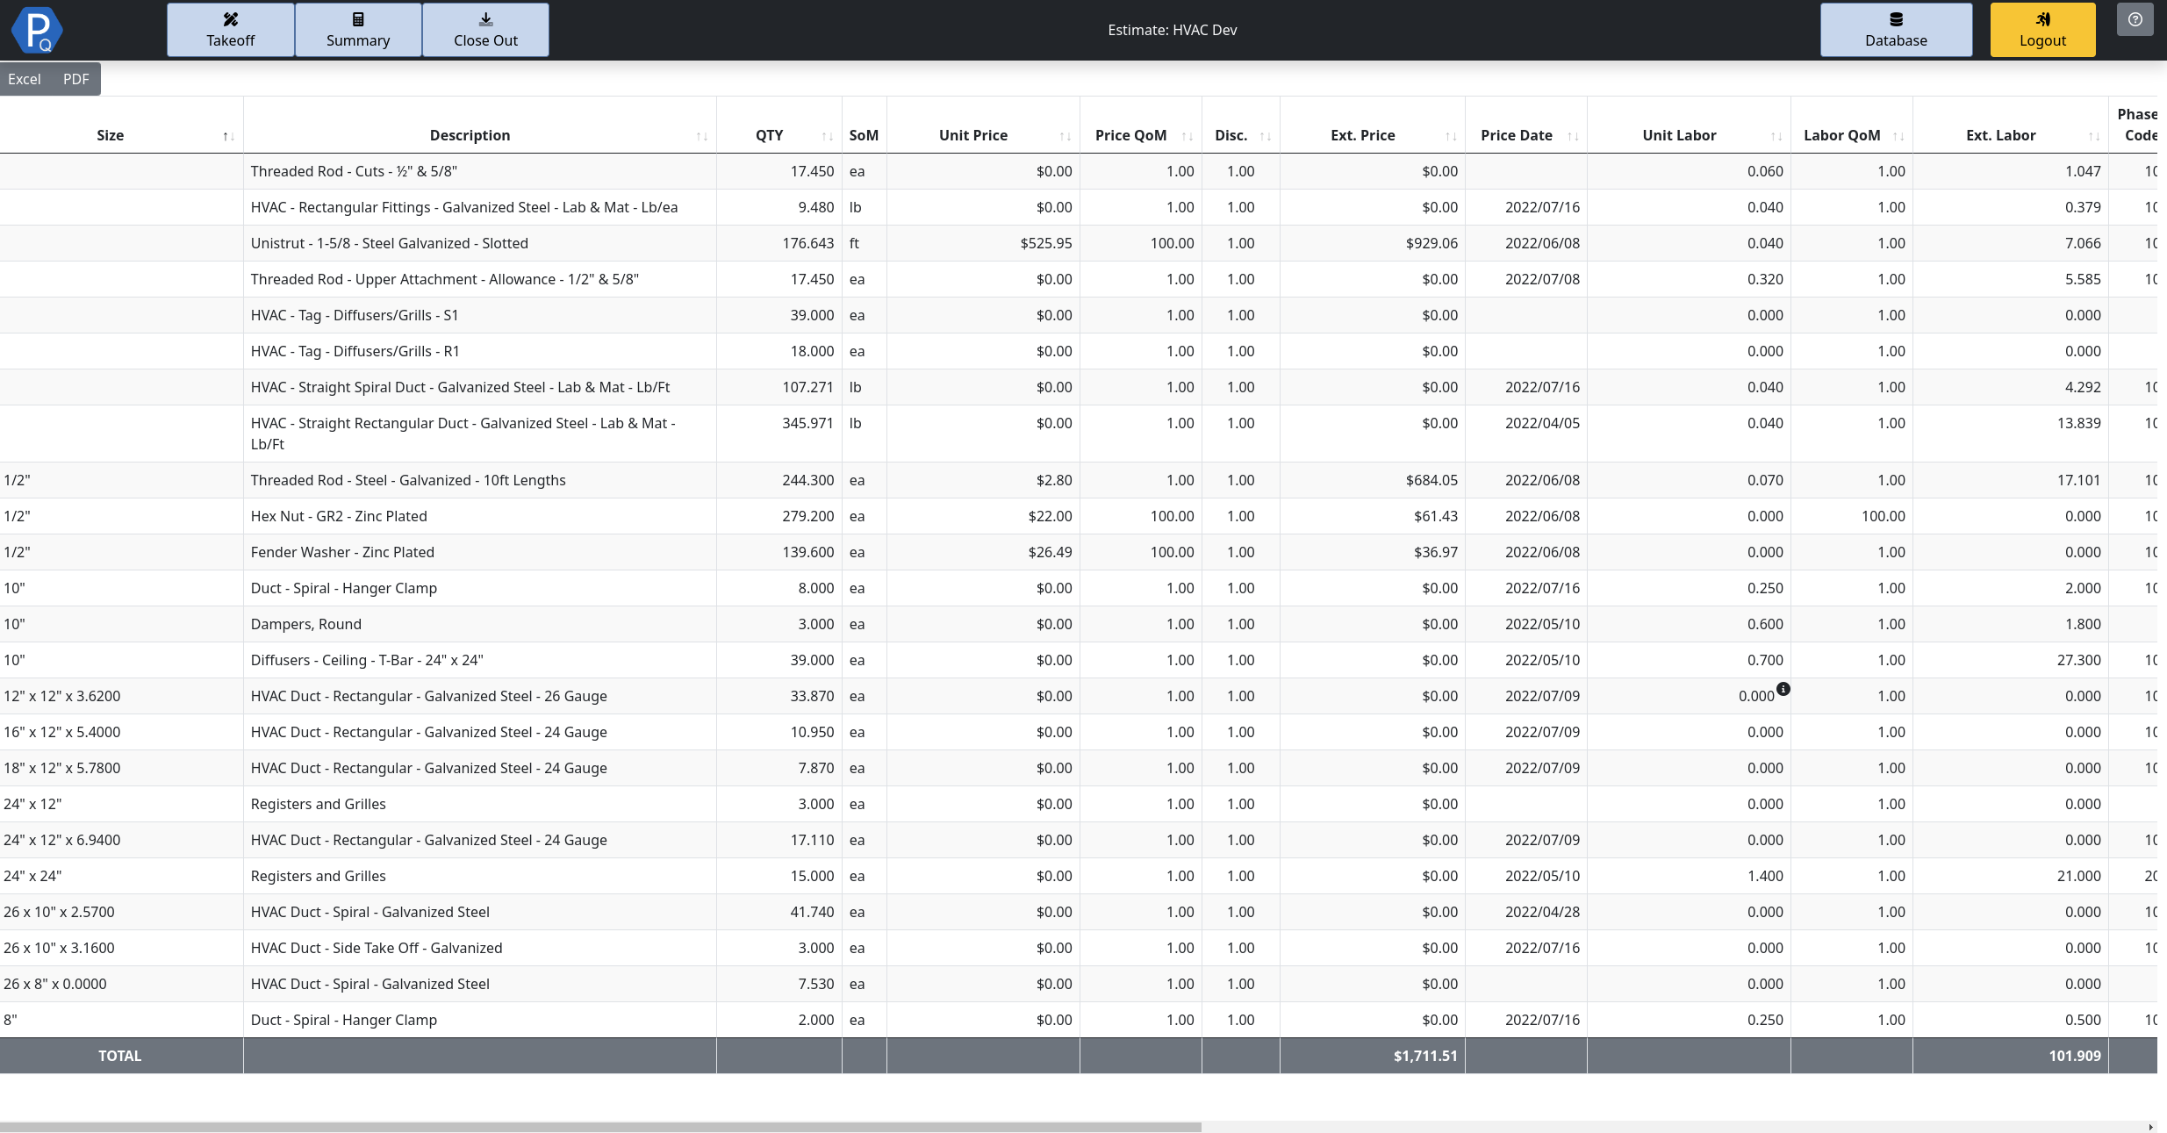Screen dimensions: 2167x1133
Task: Toggle sorting on the Ext. Price column
Action: pos(1448,135)
